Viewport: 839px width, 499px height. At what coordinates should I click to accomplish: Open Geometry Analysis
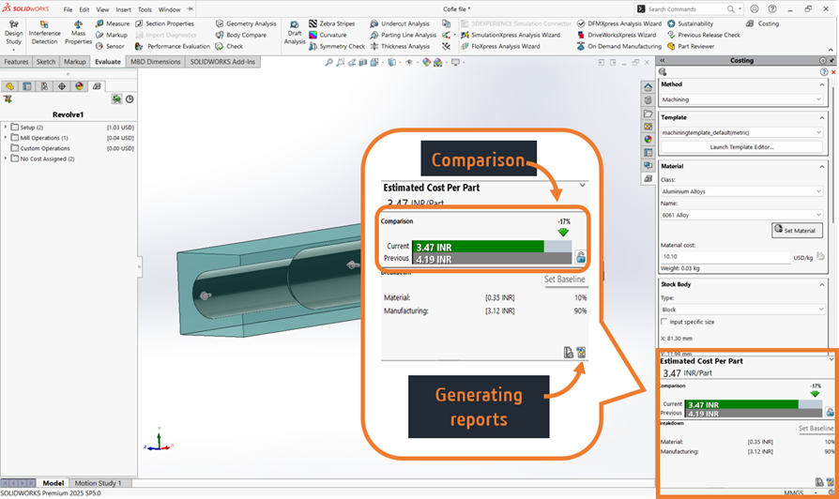click(x=246, y=23)
